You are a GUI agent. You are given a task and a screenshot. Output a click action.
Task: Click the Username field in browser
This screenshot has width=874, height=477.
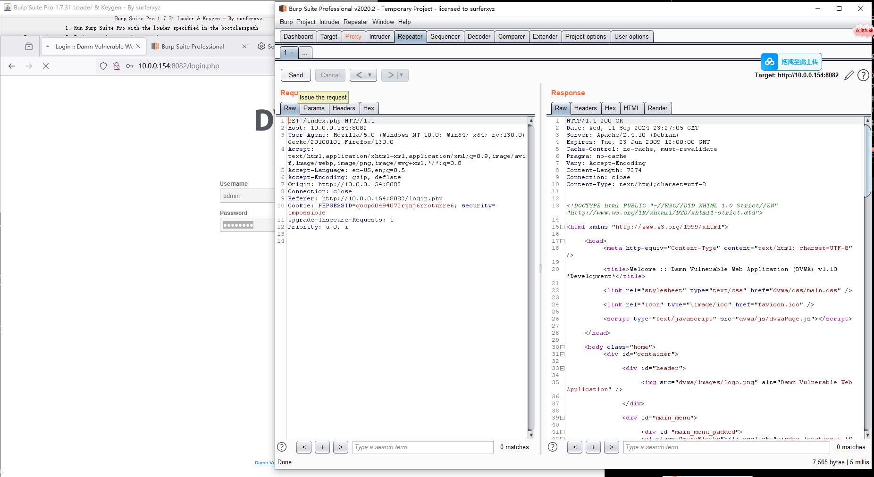click(x=247, y=196)
